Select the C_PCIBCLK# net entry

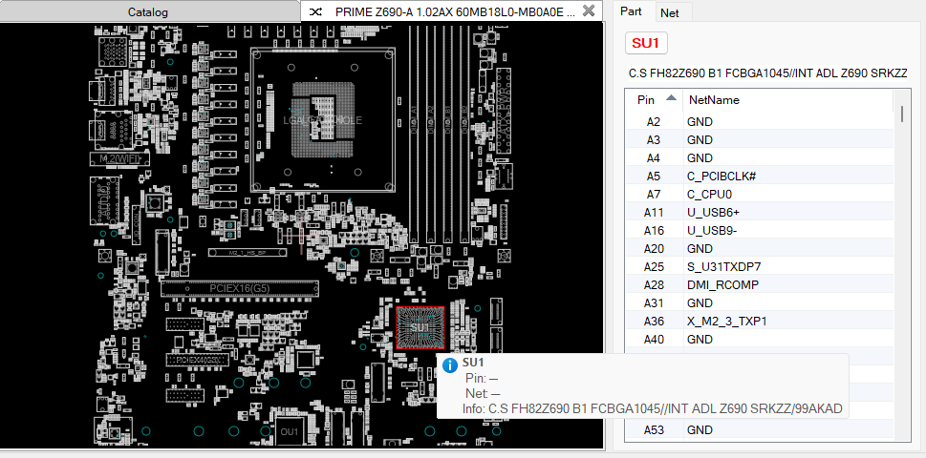pos(721,177)
